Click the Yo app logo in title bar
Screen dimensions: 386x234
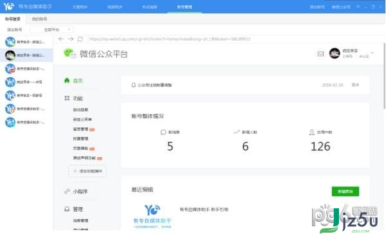tap(8, 6)
